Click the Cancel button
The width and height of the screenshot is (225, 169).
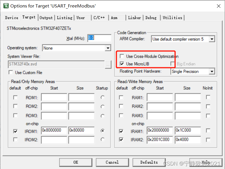click(112, 162)
